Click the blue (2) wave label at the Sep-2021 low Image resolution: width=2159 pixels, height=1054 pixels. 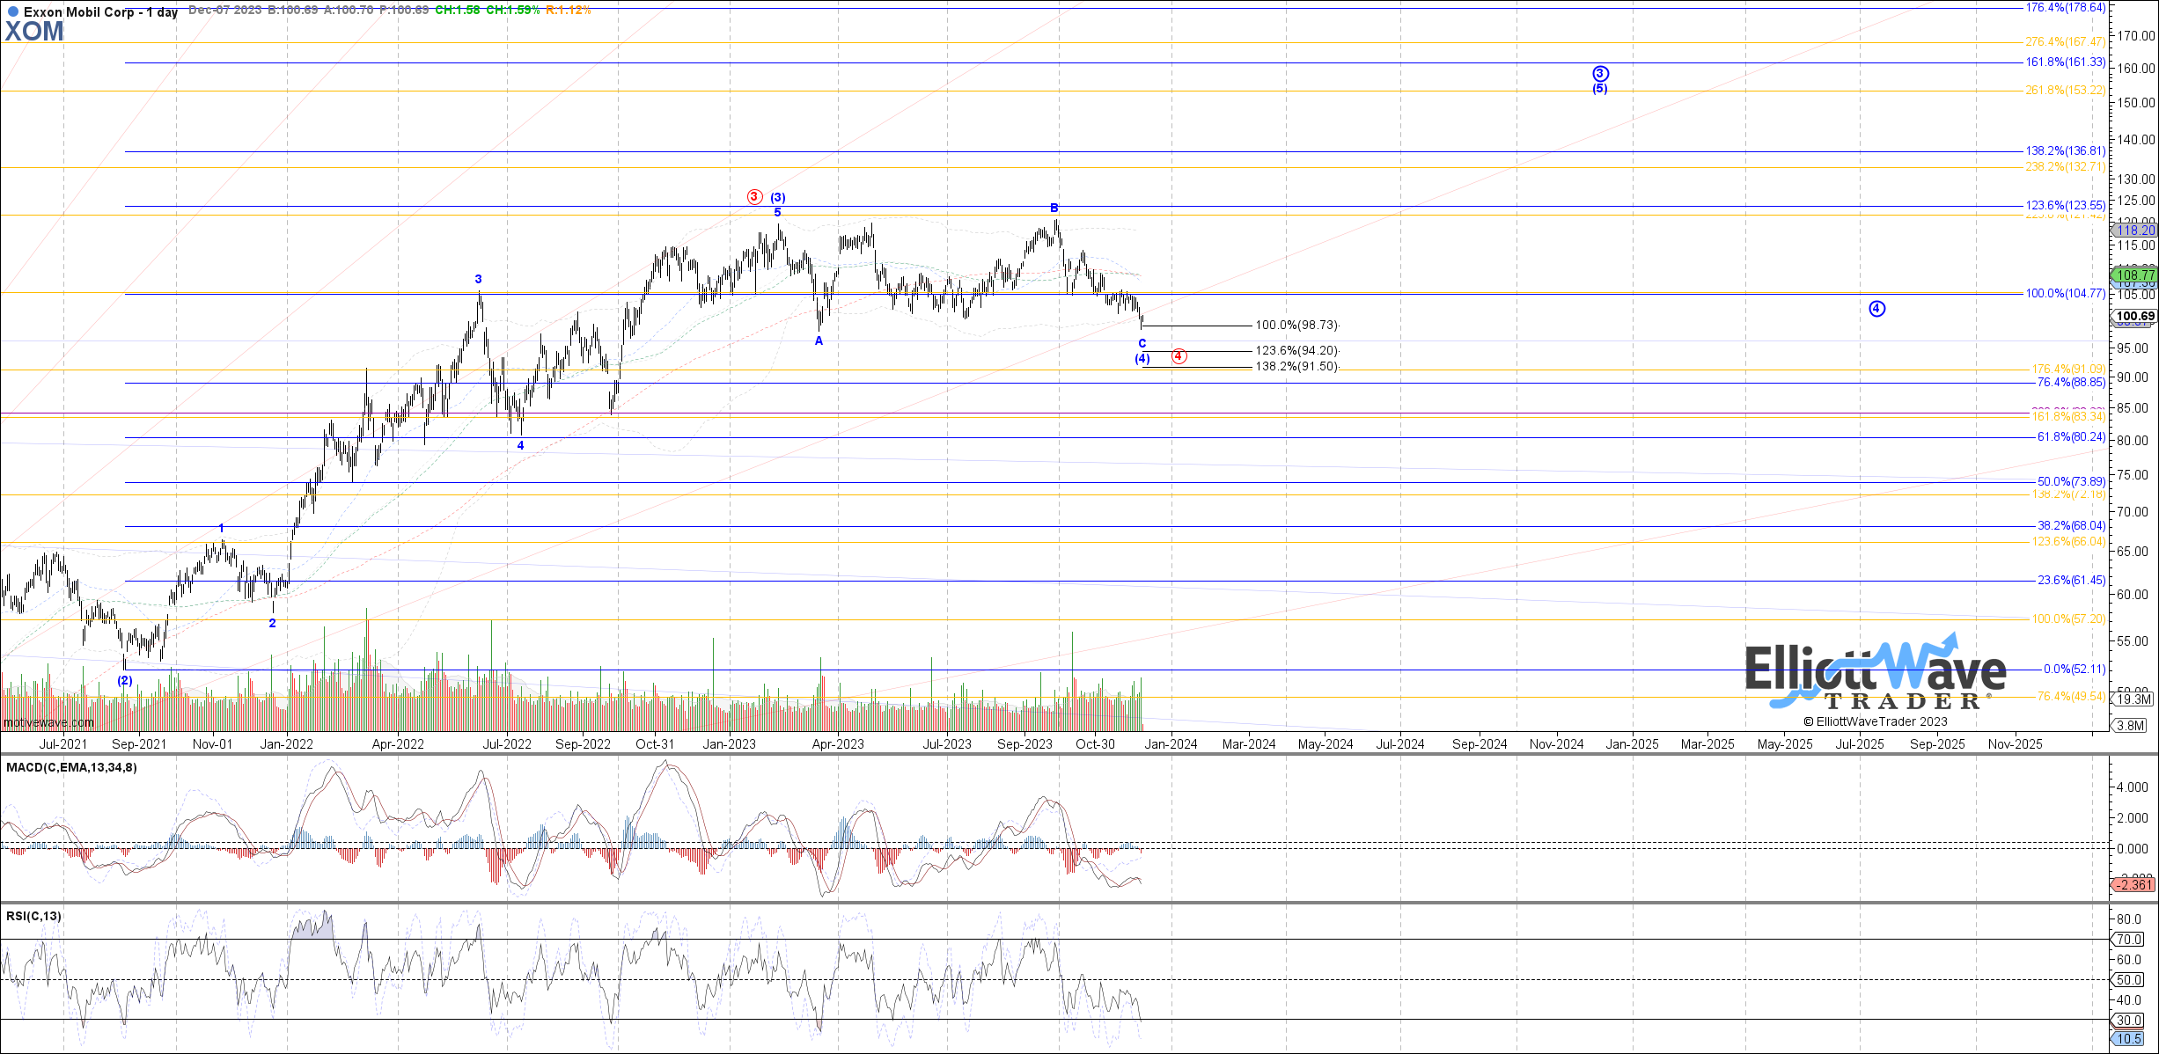[125, 681]
